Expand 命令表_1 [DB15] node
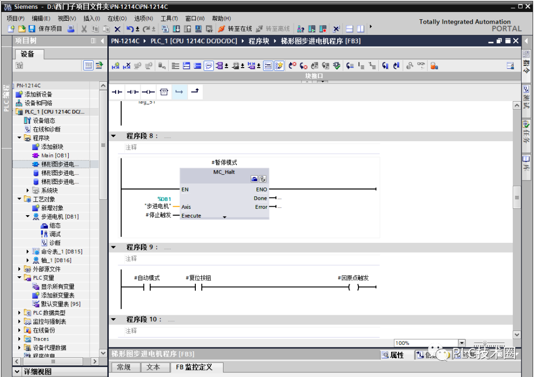This screenshot has height=377, width=534. 28,252
